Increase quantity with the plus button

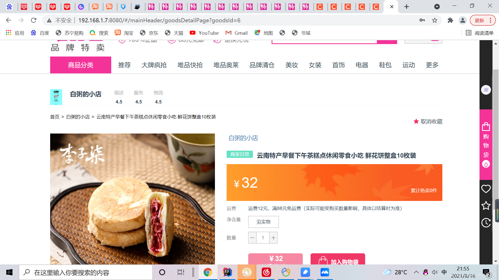[273, 237]
